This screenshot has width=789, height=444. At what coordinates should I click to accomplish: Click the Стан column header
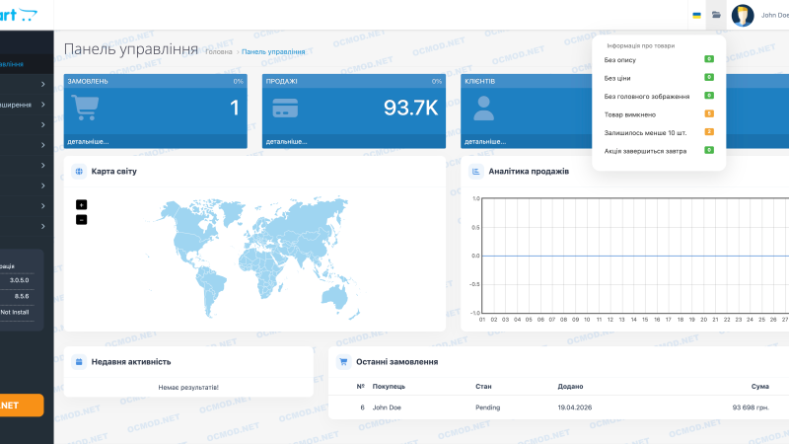tap(483, 387)
